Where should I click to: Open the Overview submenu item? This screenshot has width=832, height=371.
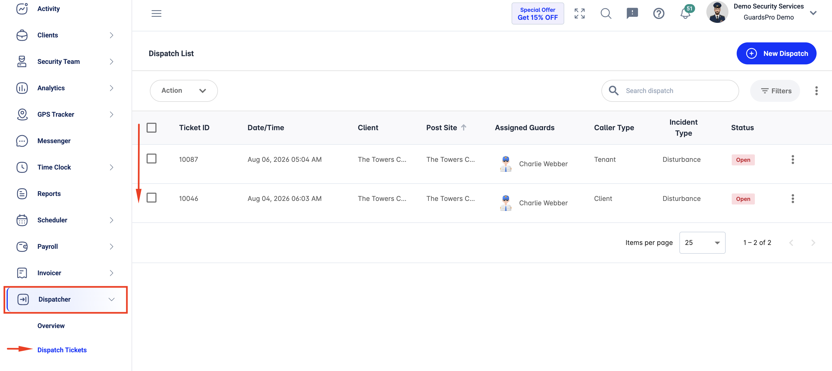coord(51,326)
